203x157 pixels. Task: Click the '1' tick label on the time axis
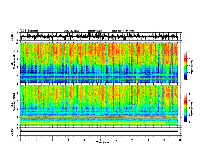(36, 140)
